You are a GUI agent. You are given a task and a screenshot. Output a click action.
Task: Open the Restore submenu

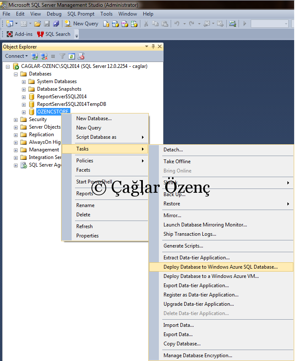point(221,204)
